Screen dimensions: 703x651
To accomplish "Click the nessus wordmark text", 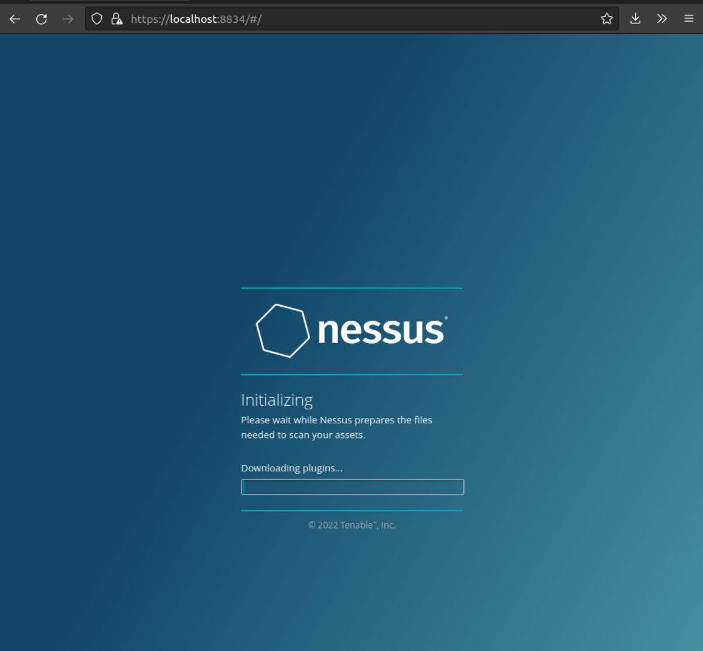I will coord(381,331).
